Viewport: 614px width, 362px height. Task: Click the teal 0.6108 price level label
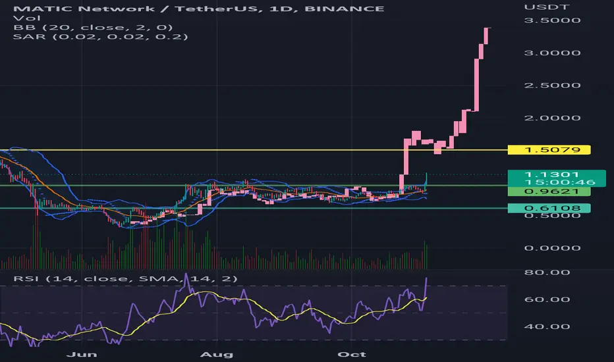(x=549, y=208)
